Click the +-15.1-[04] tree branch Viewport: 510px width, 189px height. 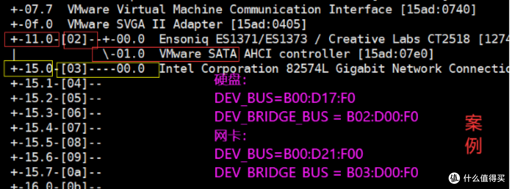[x=56, y=83]
